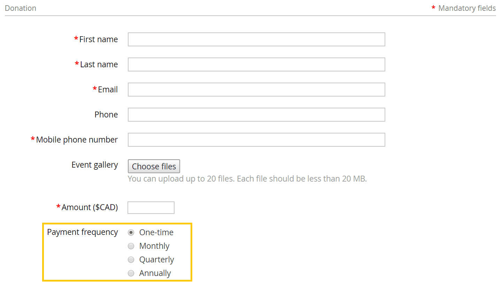The image size is (502, 284).
Task: Click inside the Email field
Action: pyautogui.click(x=256, y=90)
